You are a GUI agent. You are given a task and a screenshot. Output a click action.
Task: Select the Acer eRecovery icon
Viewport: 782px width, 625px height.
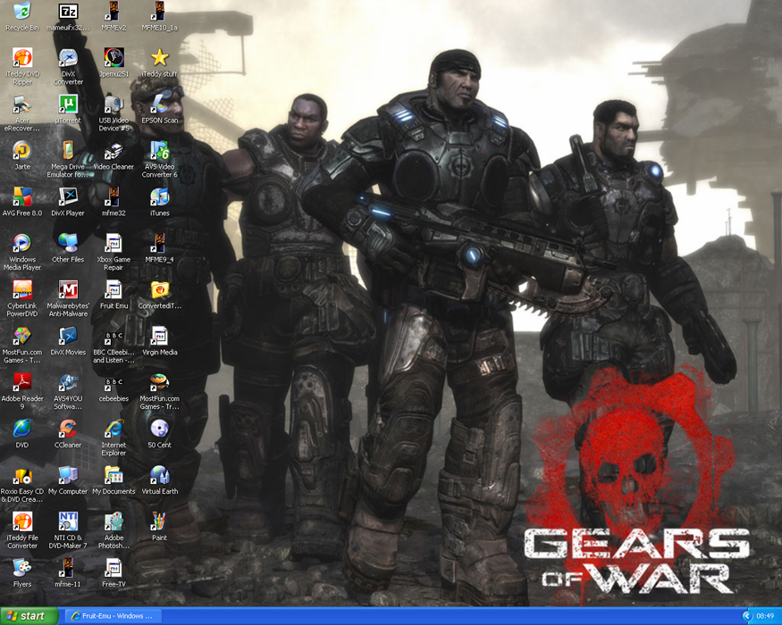(x=22, y=104)
